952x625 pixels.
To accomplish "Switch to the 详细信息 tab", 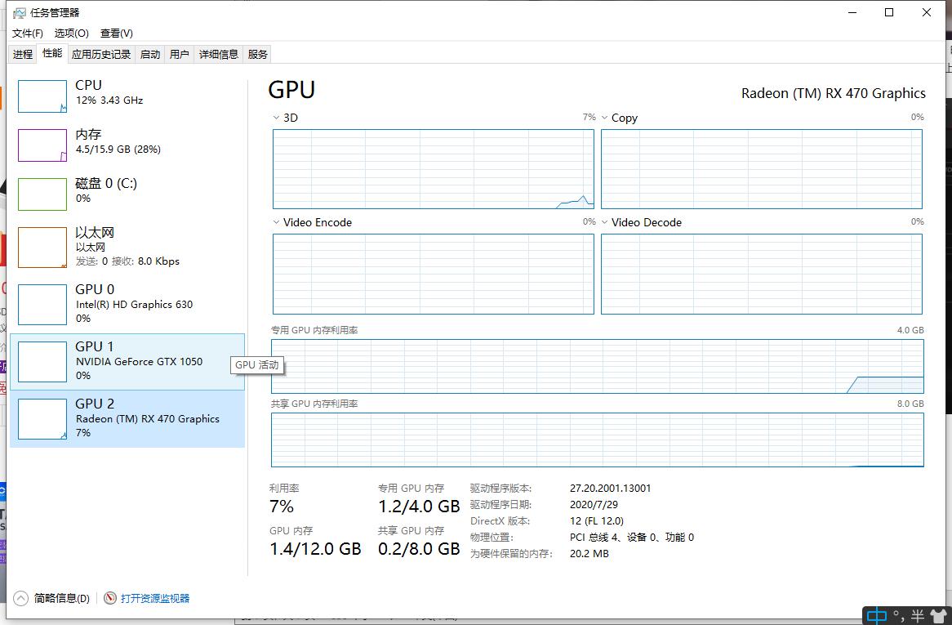I will tap(219, 55).
